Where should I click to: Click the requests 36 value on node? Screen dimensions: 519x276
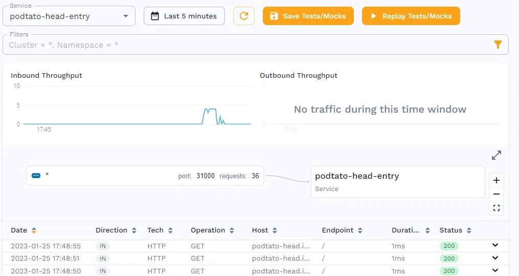tap(255, 176)
